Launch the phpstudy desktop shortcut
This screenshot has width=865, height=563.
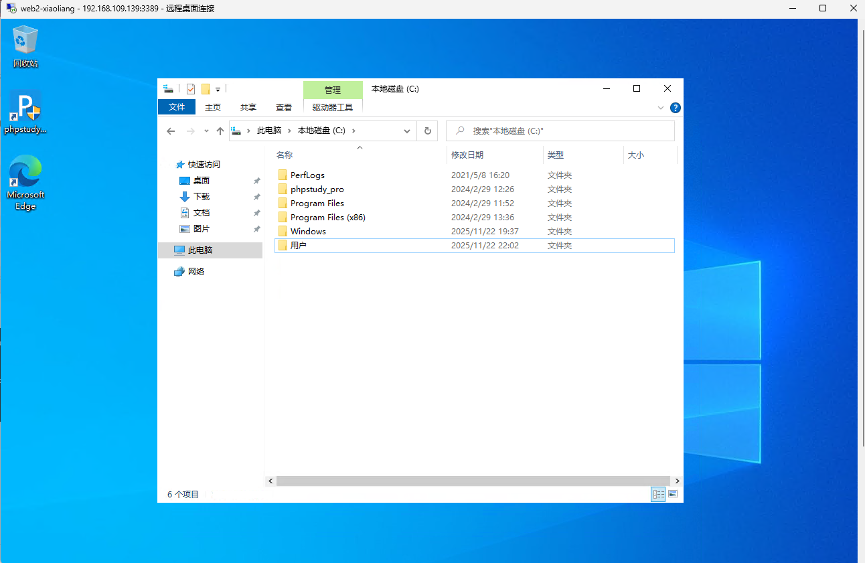pos(25,112)
